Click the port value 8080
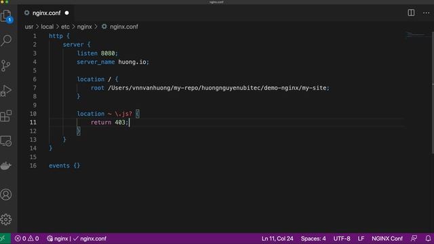This screenshot has height=244, width=434. [108, 53]
